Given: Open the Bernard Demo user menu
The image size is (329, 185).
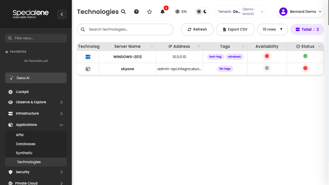Looking at the screenshot, I should click(300, 12).
